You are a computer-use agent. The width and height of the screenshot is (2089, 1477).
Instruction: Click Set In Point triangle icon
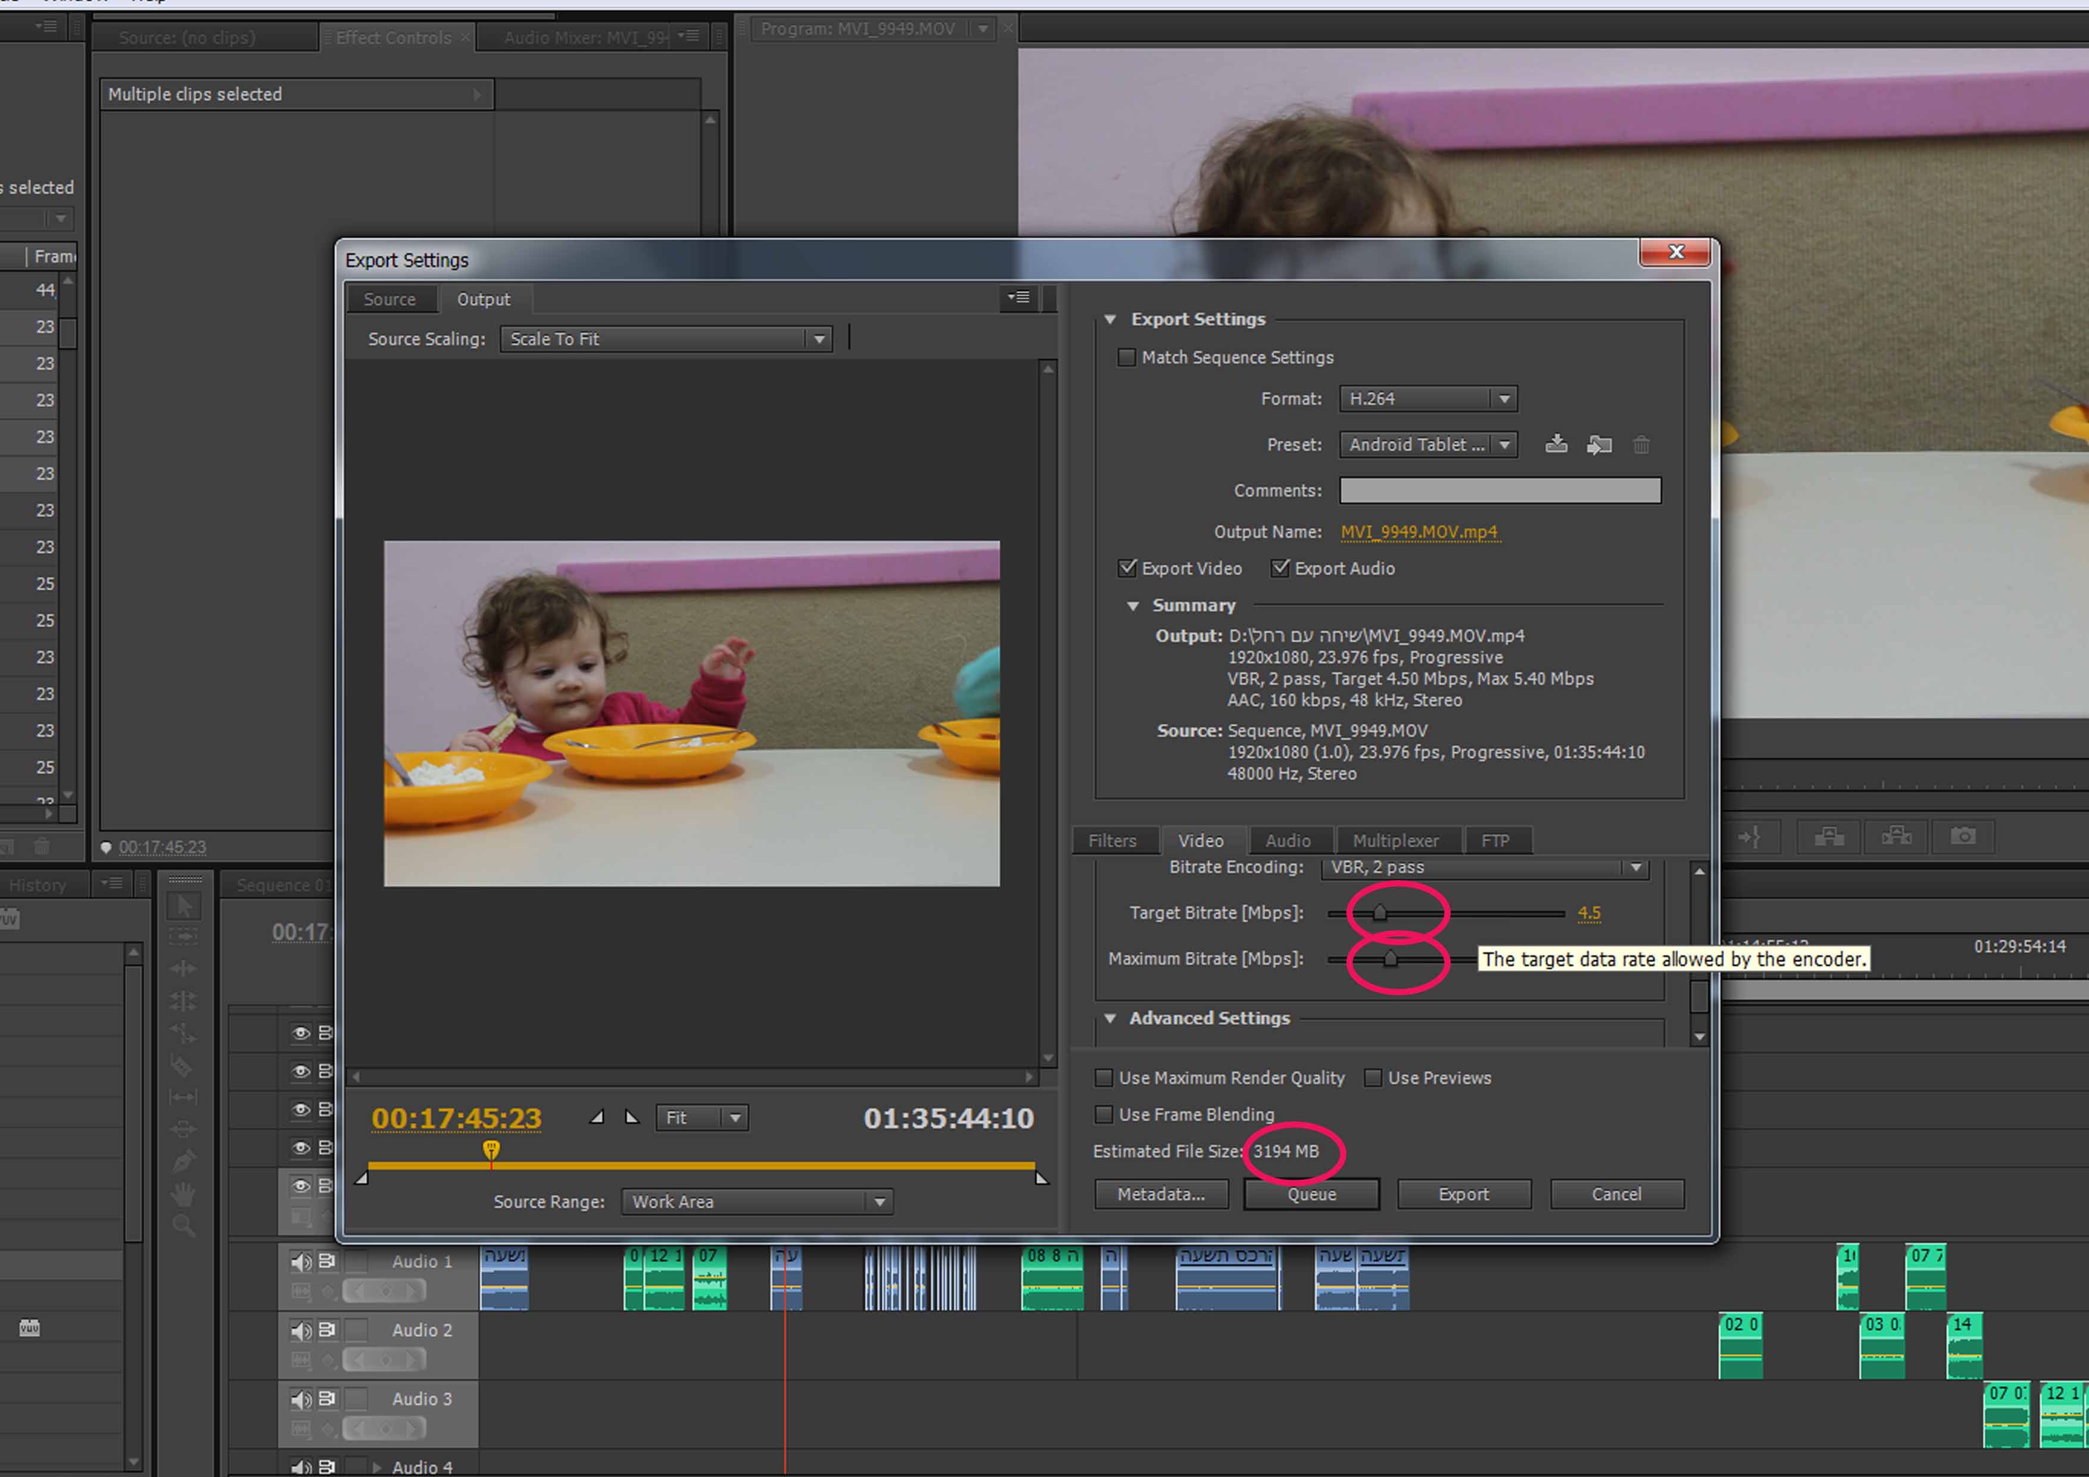pos(597,1117)
